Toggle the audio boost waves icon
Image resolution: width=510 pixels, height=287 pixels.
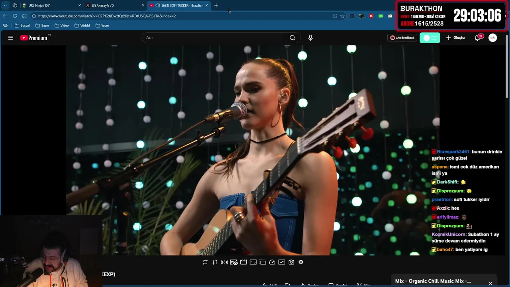224,262
